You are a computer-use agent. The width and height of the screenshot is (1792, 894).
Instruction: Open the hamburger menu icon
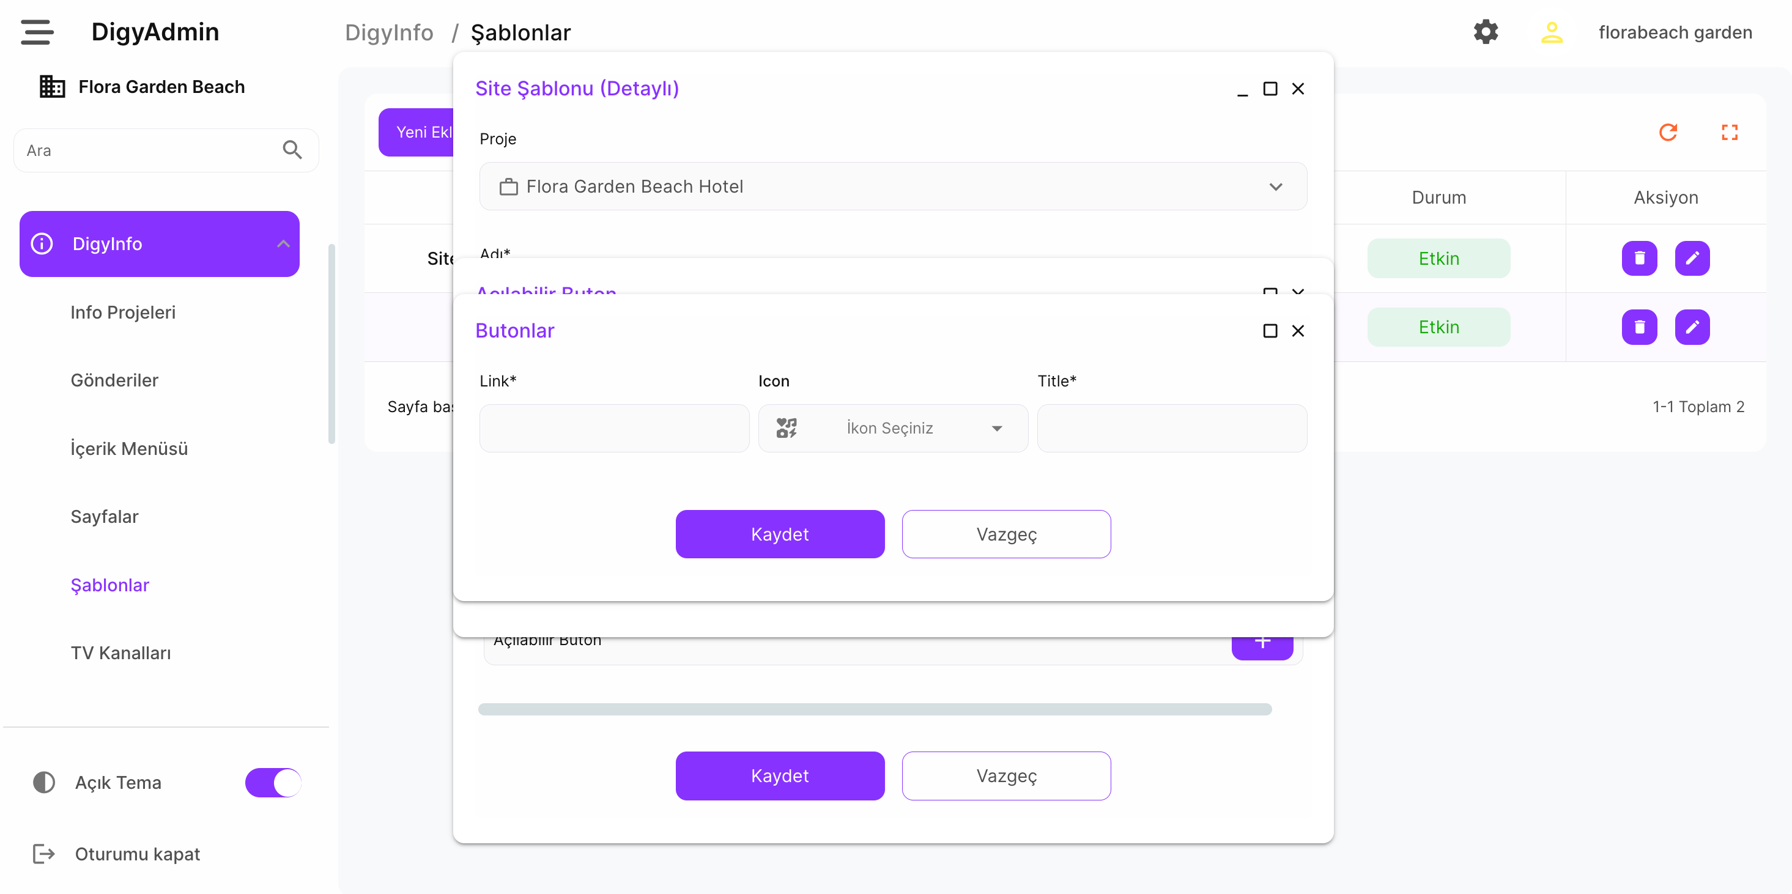(37, 32)
